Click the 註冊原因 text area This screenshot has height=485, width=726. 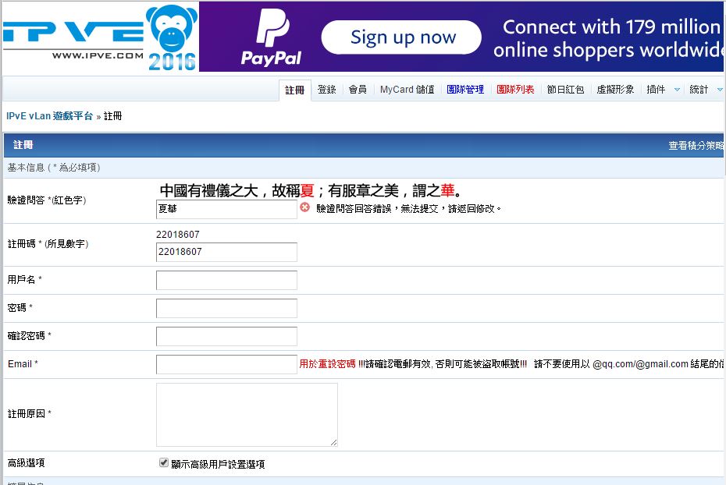(x=247, y=415)
